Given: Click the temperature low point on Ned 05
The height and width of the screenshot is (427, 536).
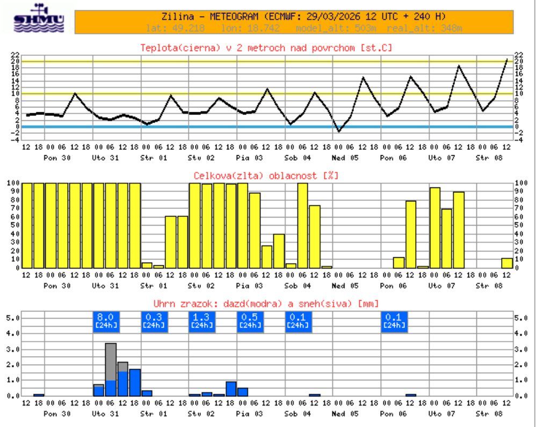Looking at the screenshot, I should (338, 131).
